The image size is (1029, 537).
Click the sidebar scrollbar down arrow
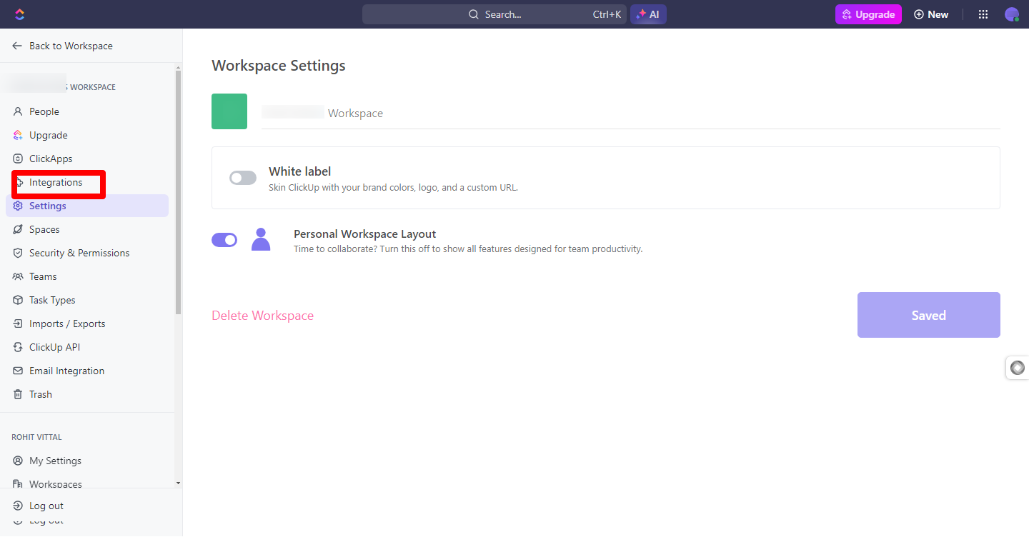[179, 483]
